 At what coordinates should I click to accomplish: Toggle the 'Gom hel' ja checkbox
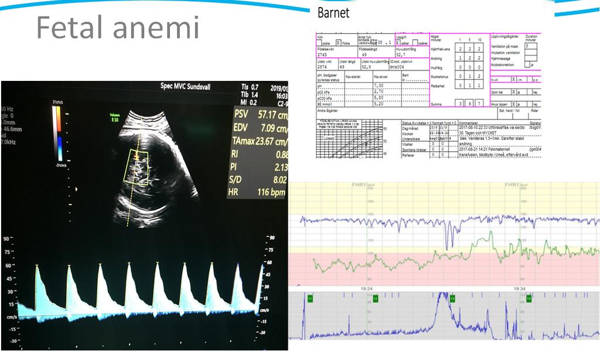(514, 92)
